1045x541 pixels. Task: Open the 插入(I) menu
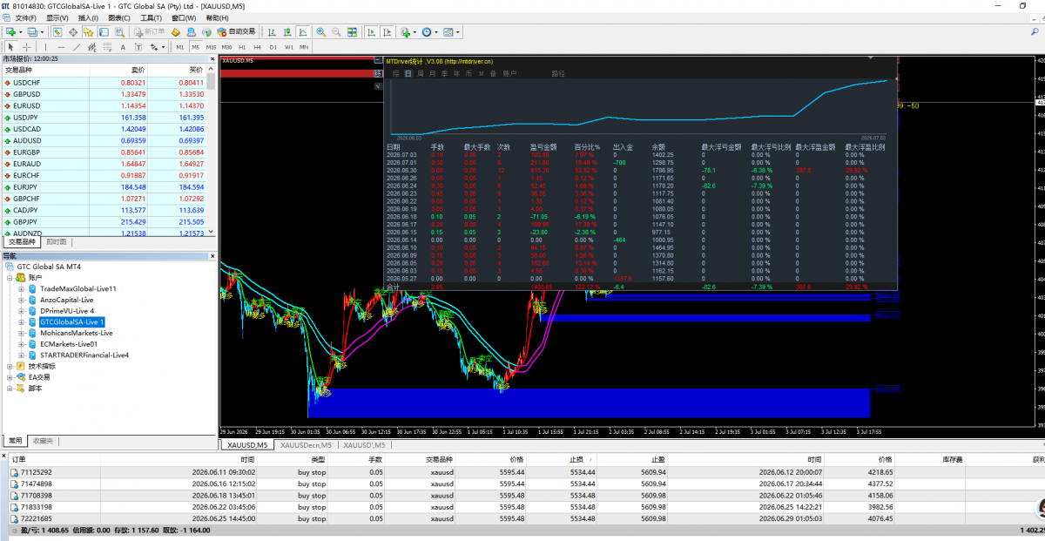click(88, 17)
